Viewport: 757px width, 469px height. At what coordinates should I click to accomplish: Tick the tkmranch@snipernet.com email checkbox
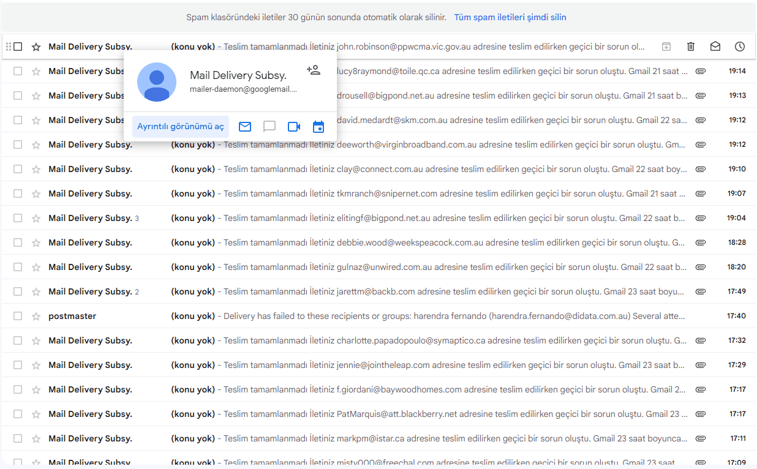coord(18,193)
